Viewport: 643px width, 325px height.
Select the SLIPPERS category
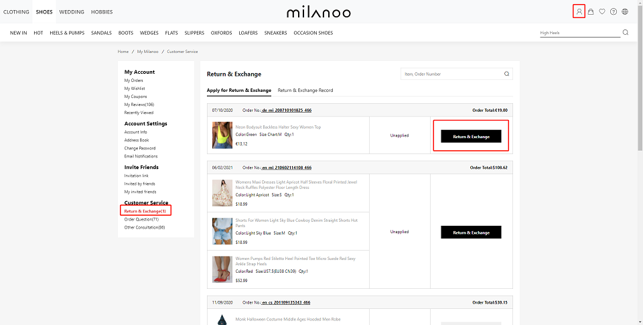tap(194, 33)
